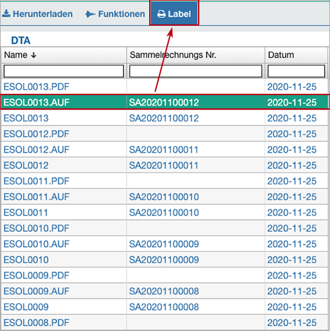Click the date in the ESOL0013.AUF row

[292, 102]
